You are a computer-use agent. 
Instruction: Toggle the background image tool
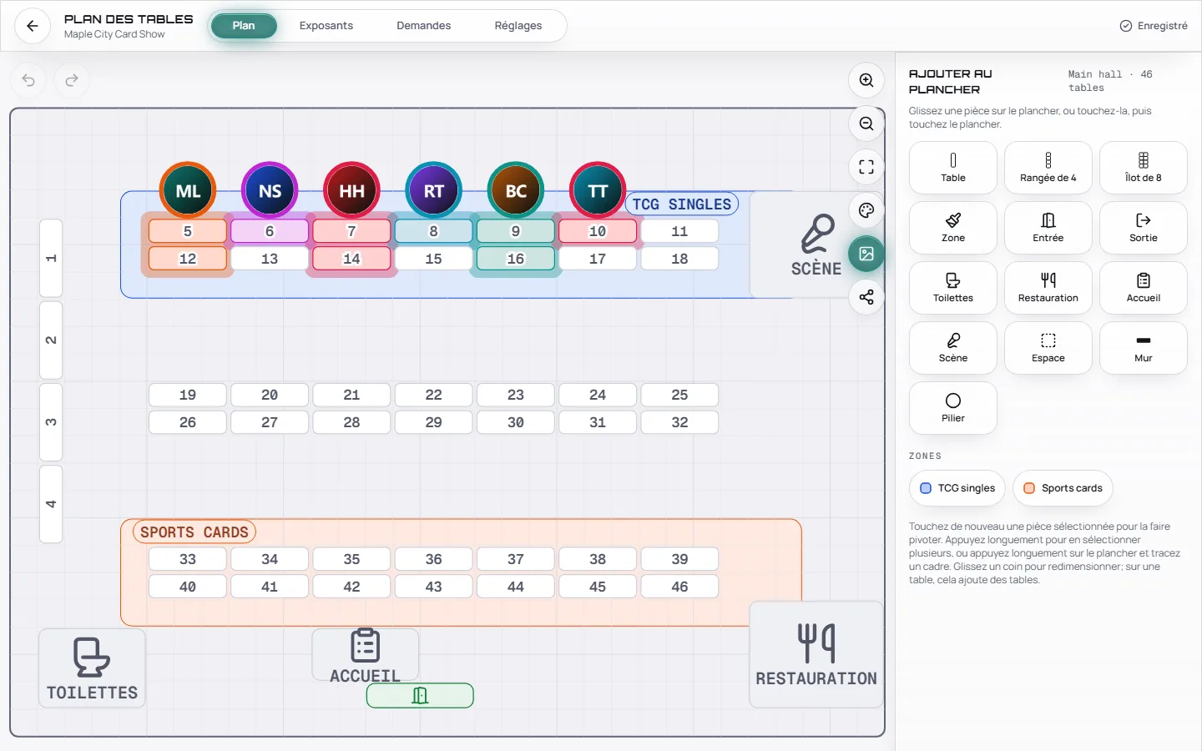point(866,254)
